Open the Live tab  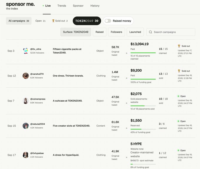pyautogui.click(x=47, y=6)
